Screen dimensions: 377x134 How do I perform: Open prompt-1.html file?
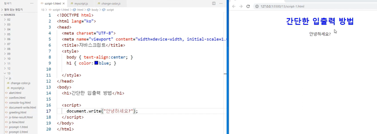(19, 127)
